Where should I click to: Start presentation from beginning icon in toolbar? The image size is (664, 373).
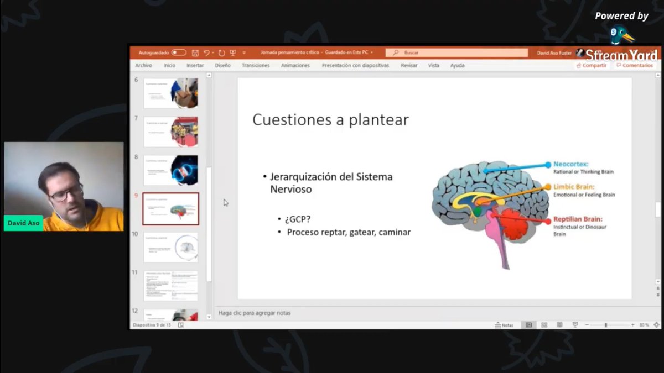(x=232, y=52)
